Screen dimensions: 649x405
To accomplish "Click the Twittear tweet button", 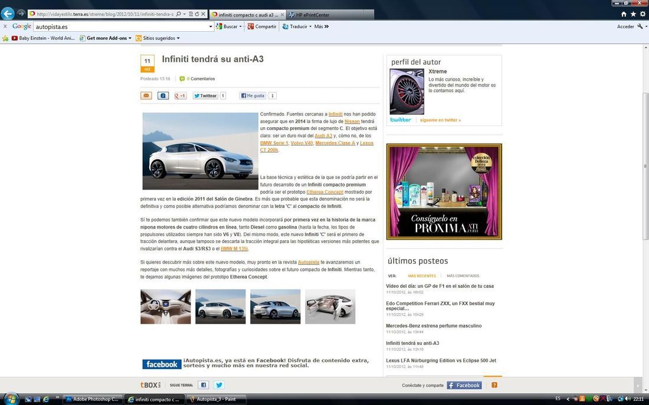I will [x=205, y=96].
